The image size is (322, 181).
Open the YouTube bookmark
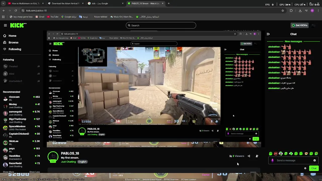tap(53, 17)
